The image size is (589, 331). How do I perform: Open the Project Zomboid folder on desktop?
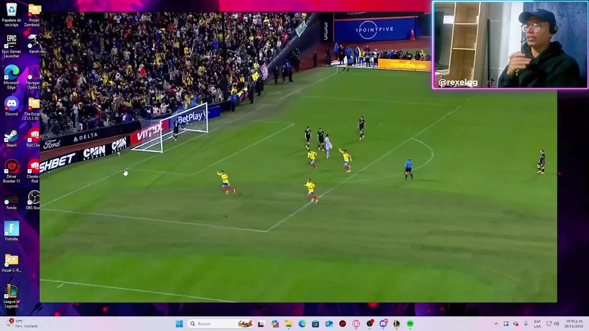click(33, 15)
